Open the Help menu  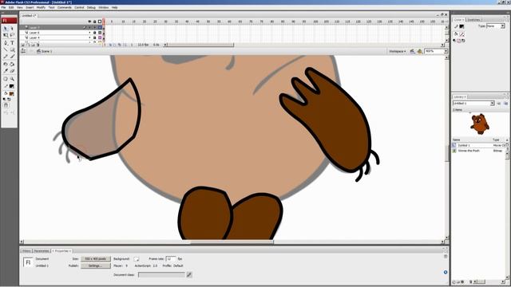click(x=114, y=7)
